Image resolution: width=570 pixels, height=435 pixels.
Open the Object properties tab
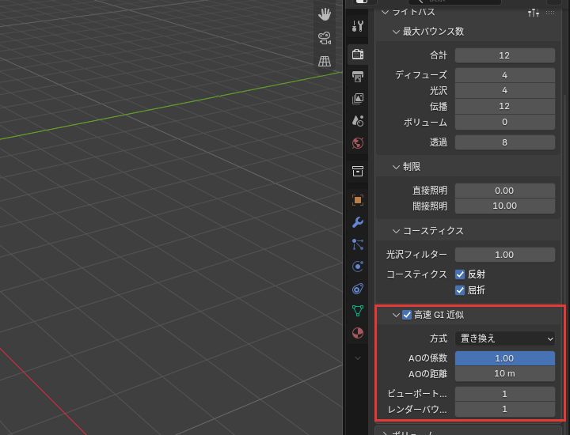[x=358, y=200]
